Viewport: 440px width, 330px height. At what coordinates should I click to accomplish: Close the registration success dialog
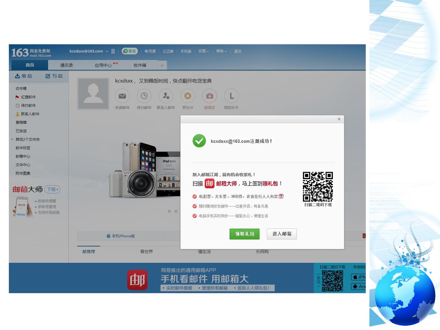339,119
